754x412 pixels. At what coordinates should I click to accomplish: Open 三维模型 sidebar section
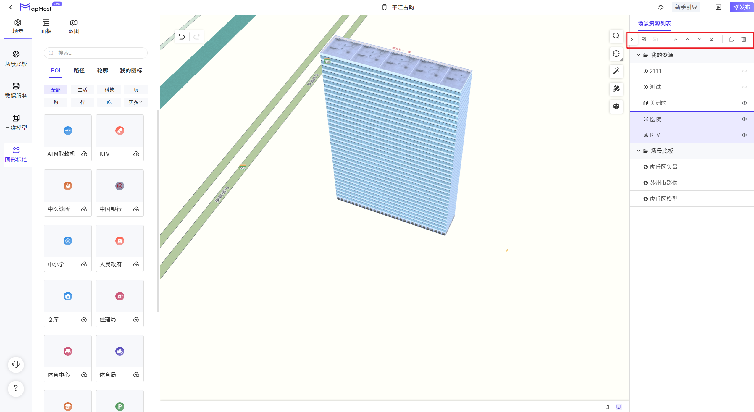[x=16, y=122]
